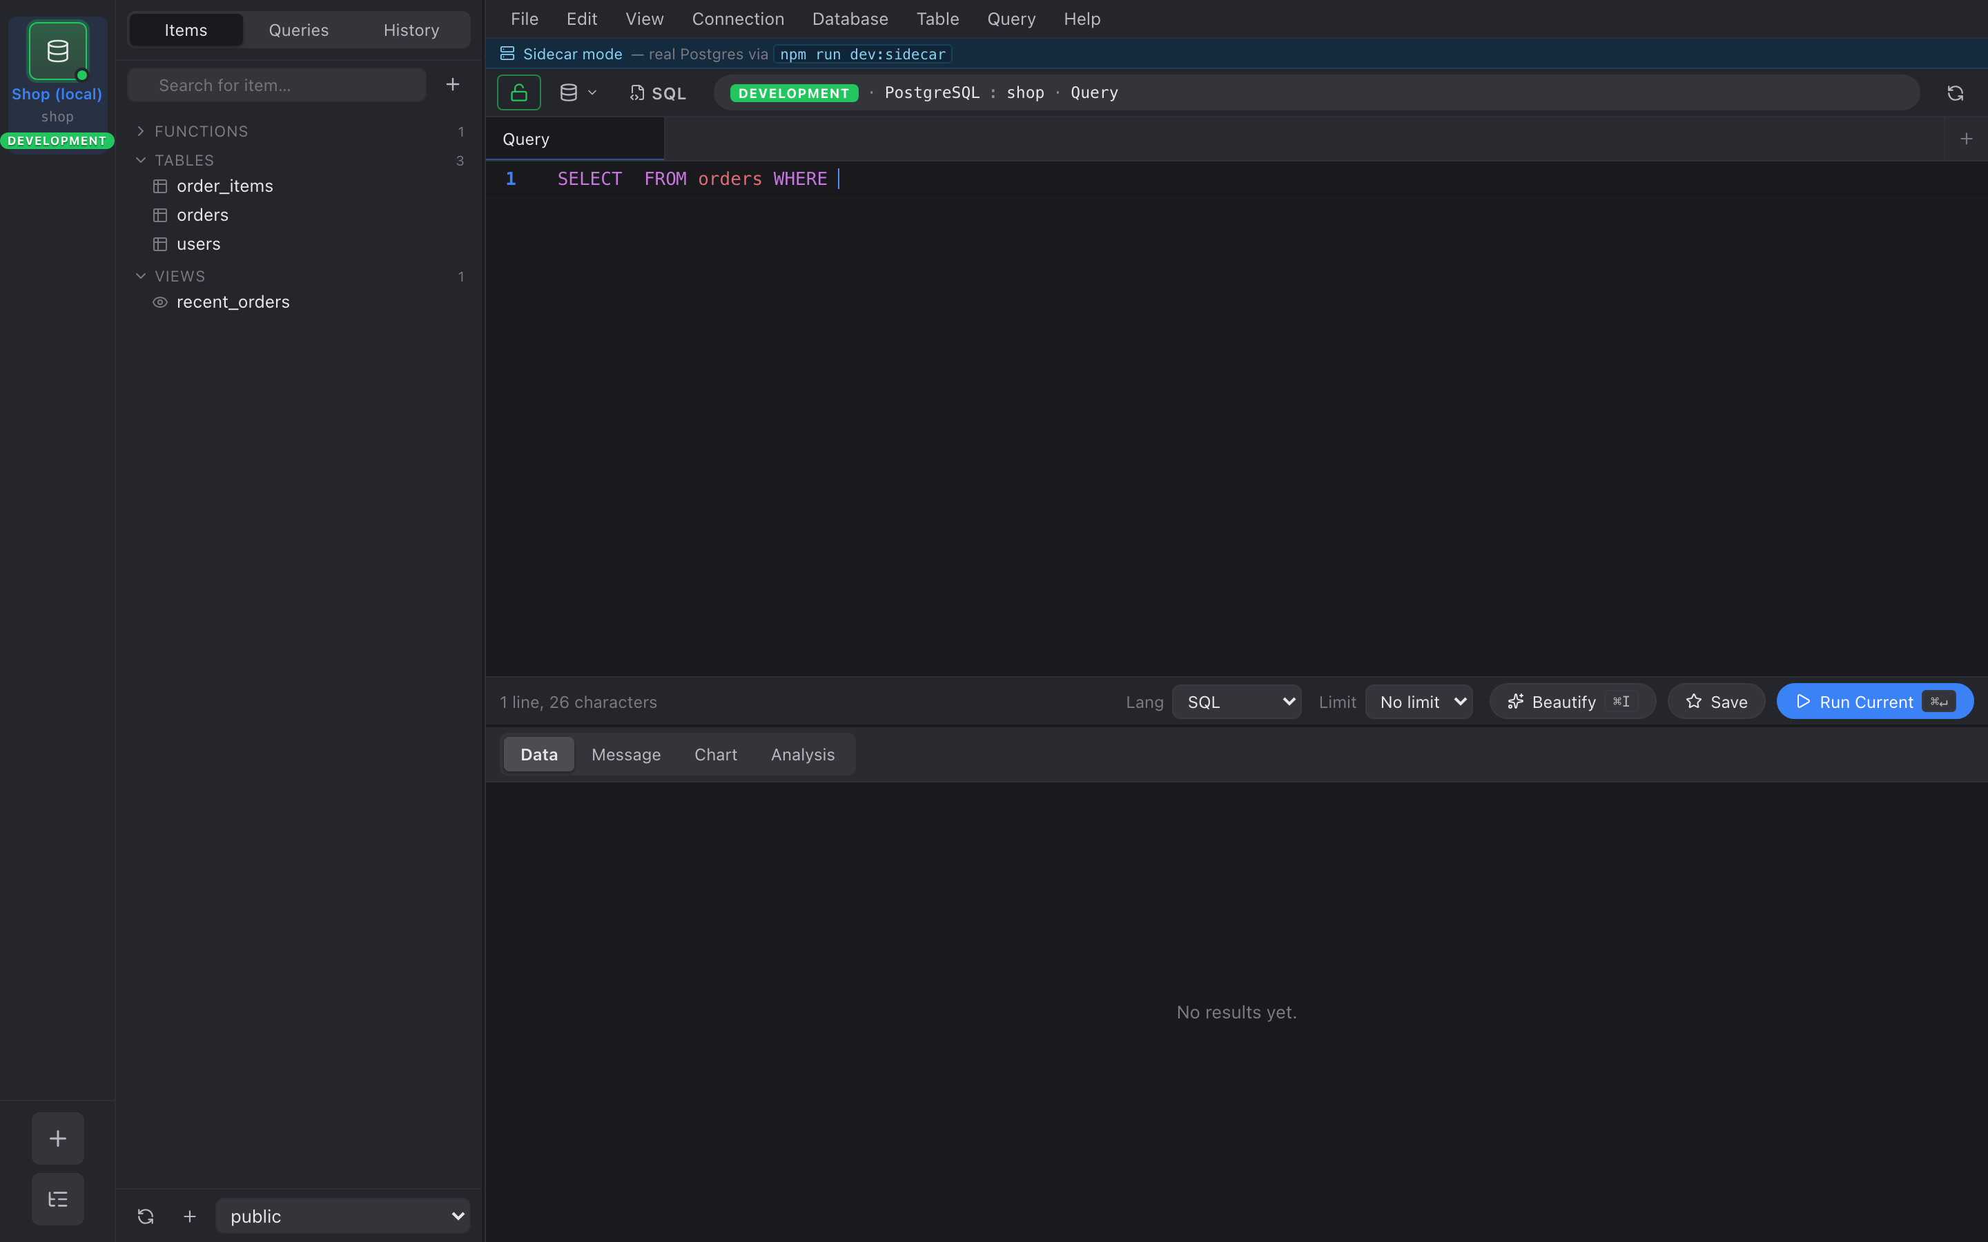Click the PostgreSQL breadcrumb text

tap(932, 93)
